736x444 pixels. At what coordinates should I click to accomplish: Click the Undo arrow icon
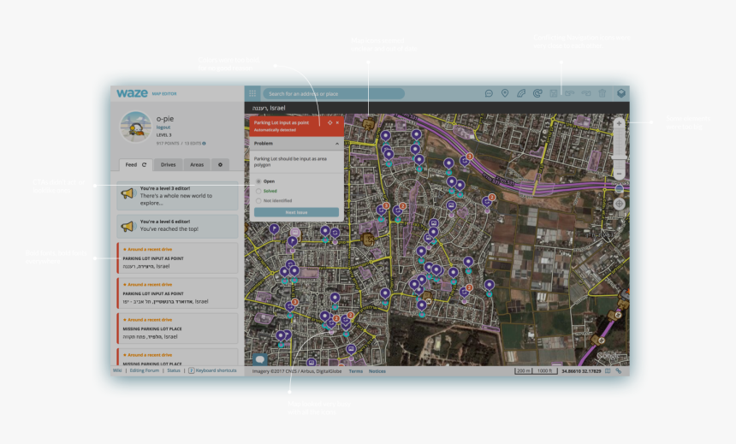tap(570, 93)
